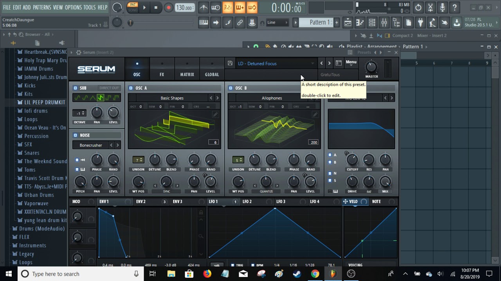The image size is (501, 281).
Task: Toggle the OSC B enable switch
Action: tap(231, 88)
